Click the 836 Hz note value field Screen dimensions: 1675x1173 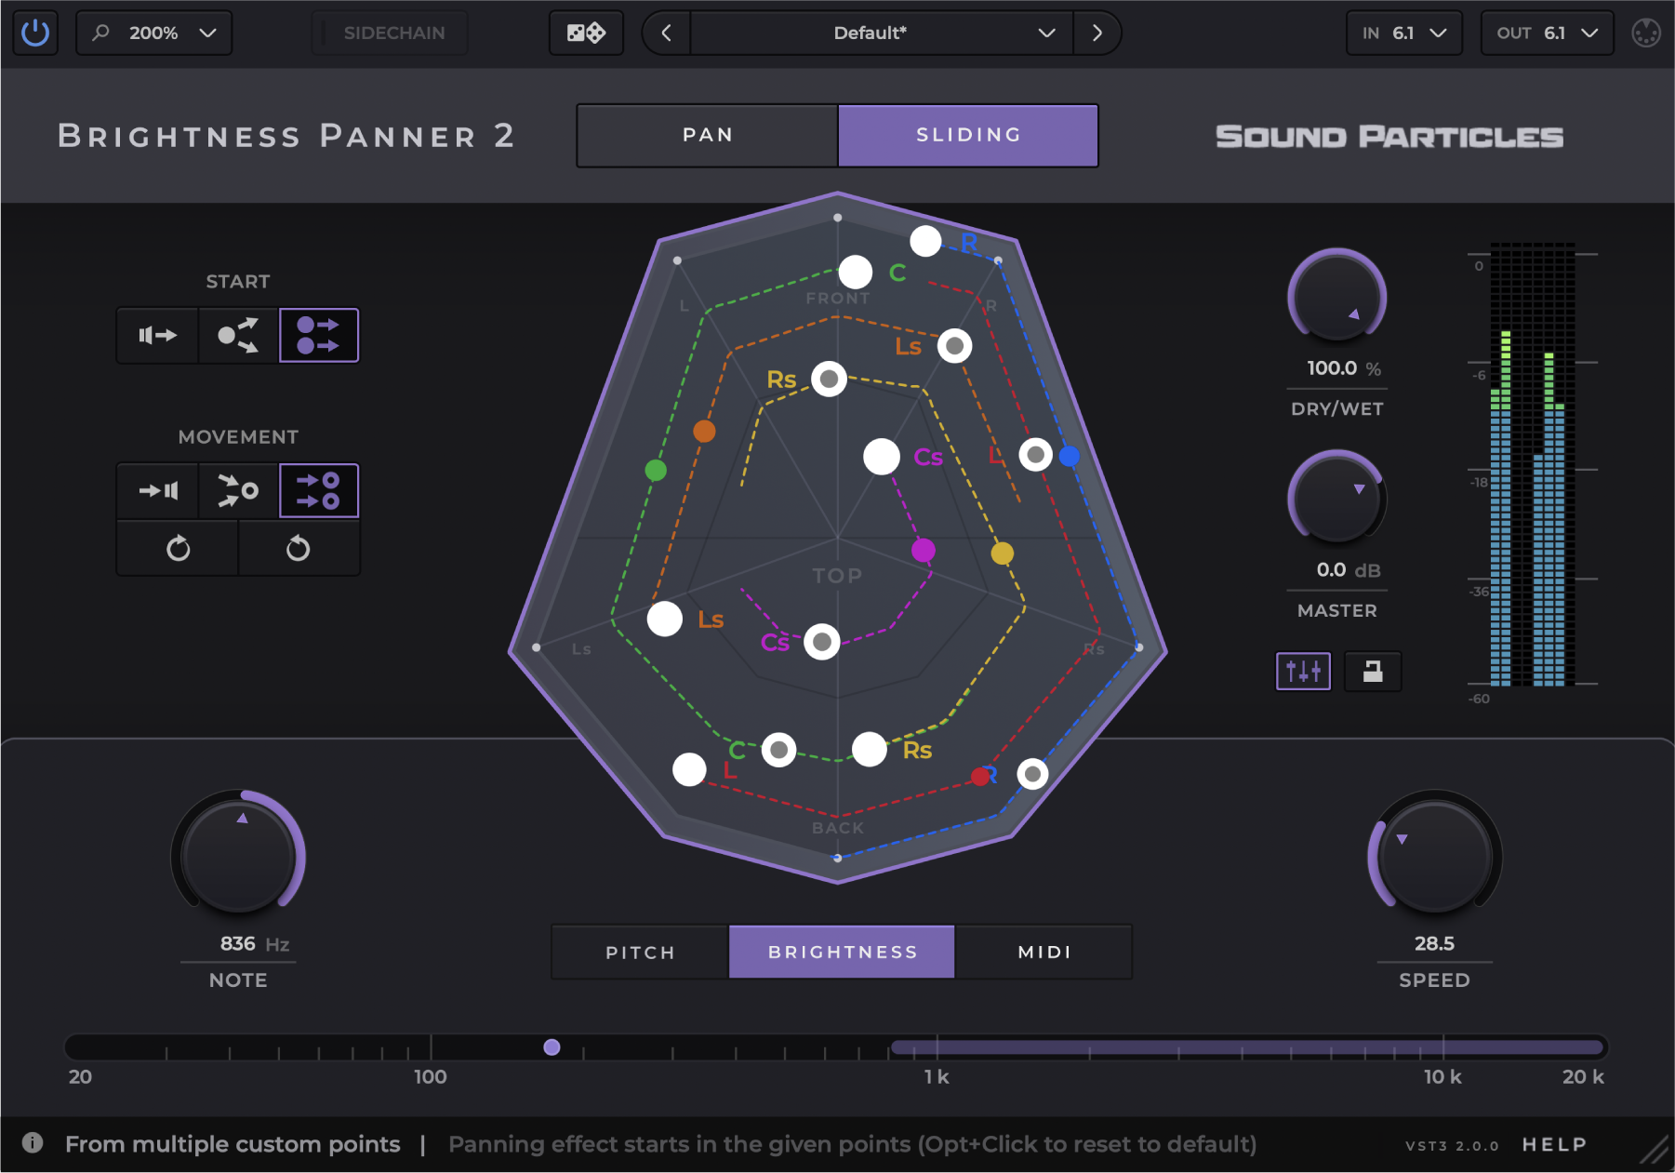238,944
